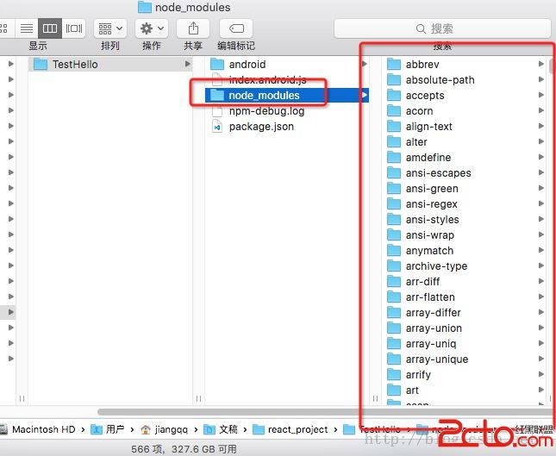
Task: Focus the search field
Action: [x=442, y=28]
